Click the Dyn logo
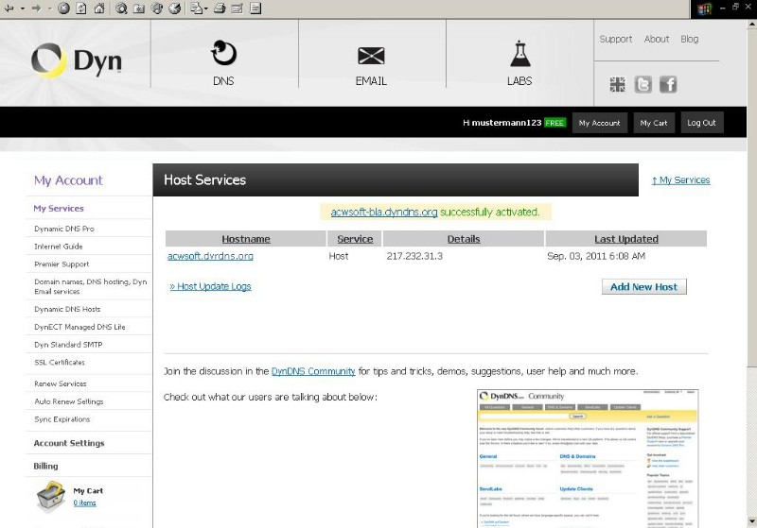Image resolution: width=757 pixels, height=528 pixels. pos(77,60)
